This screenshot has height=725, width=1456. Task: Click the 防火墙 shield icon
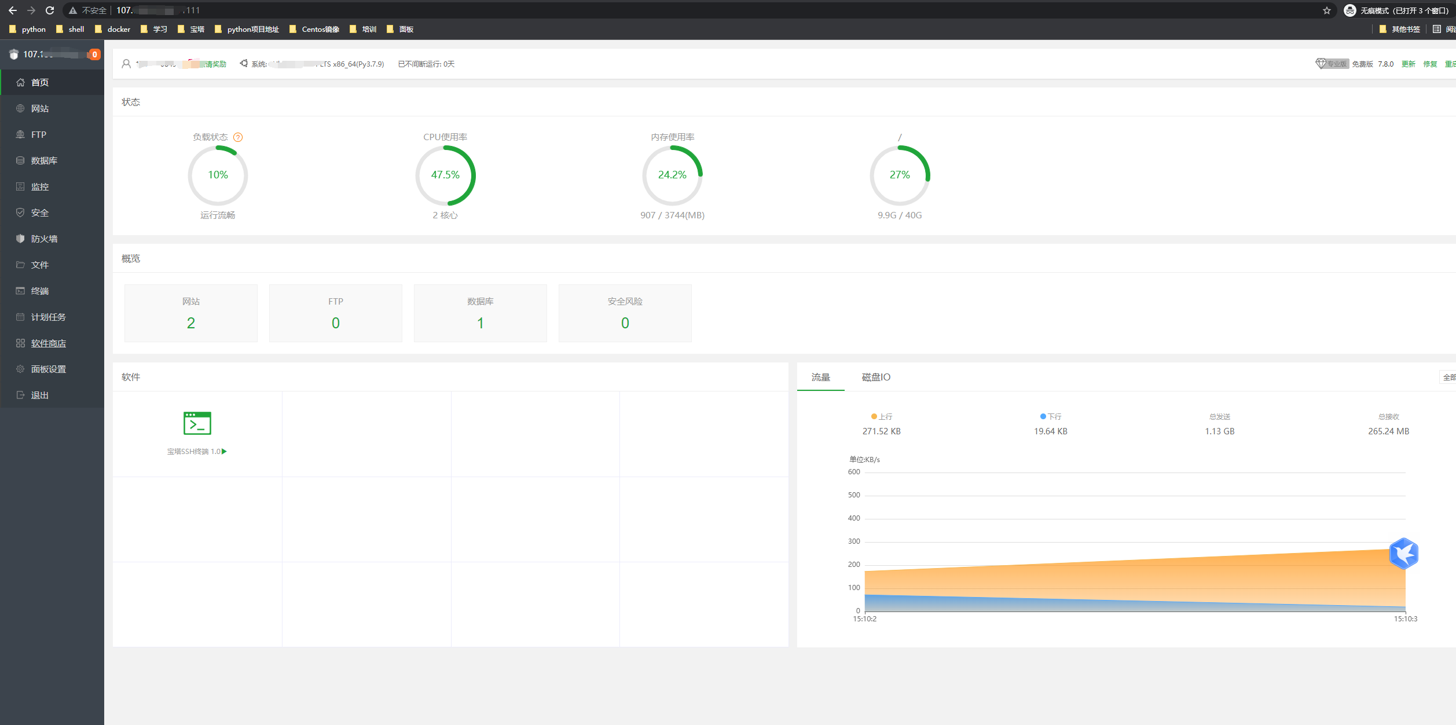point(20,239)
